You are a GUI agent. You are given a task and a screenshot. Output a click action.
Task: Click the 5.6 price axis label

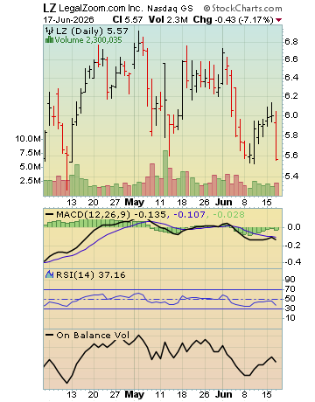coord(291,156)
